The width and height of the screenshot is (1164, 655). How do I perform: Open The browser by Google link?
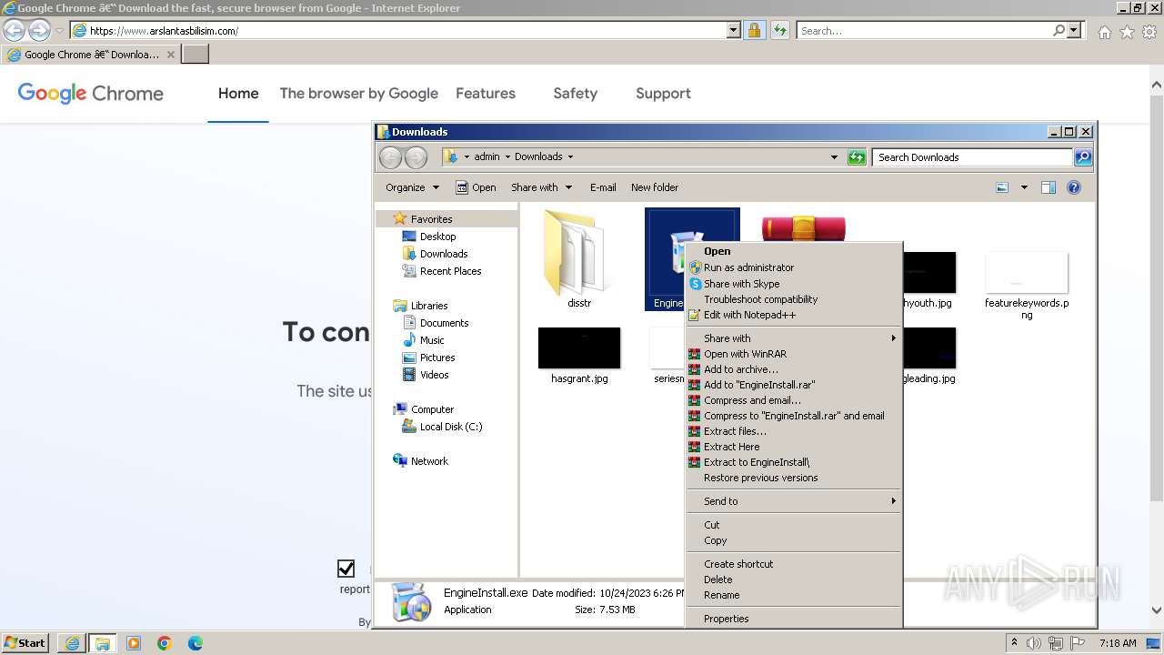[x=358, y=93]
